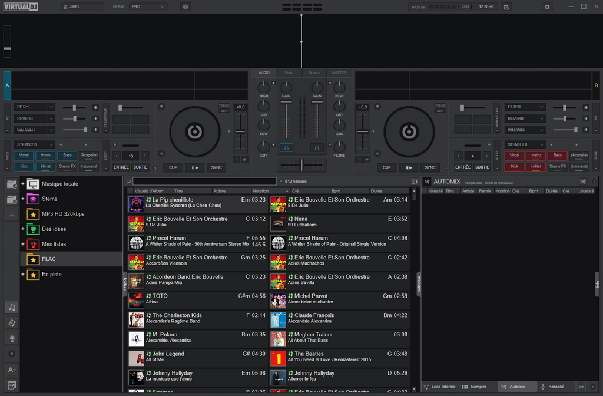Toggle the right channel headphone cue
The width and height of the screenshot is (603, 396).
pyautogui.click(x=316, y=147)
